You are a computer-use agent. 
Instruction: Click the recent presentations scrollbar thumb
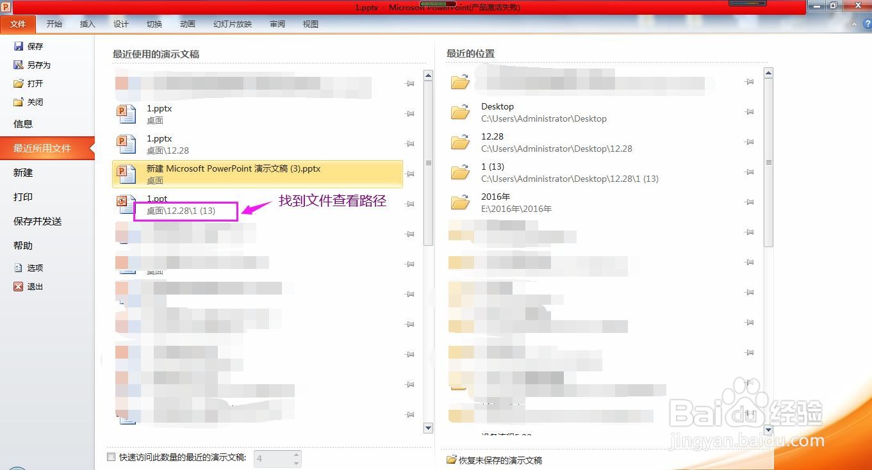pyautogui.click(x=429, y=163)
